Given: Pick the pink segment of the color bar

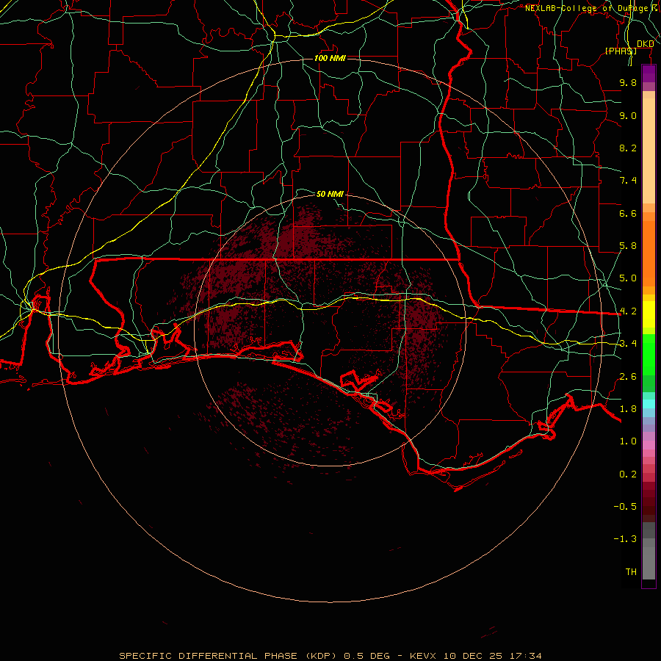Looking at the screenshot, I should [649, 445].
